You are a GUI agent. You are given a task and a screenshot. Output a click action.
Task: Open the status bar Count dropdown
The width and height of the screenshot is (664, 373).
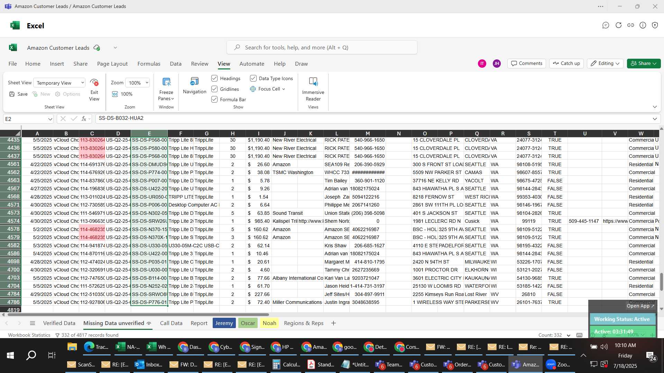point(569,335)
